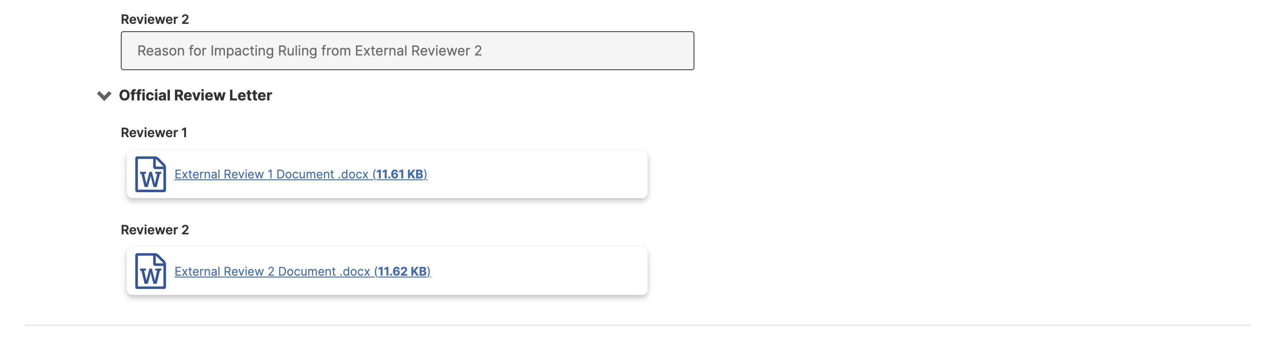Focus the Reason for Impacting Ruling field
The image size is (1286, 344).
407,51
